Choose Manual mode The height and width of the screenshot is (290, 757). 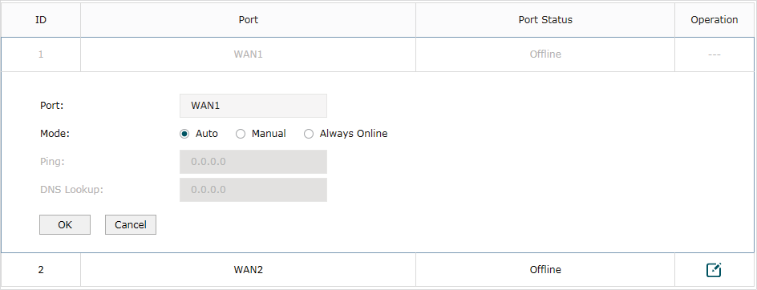coord(241,134)
